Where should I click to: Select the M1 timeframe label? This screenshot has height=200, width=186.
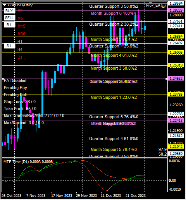tap(20, 11)
